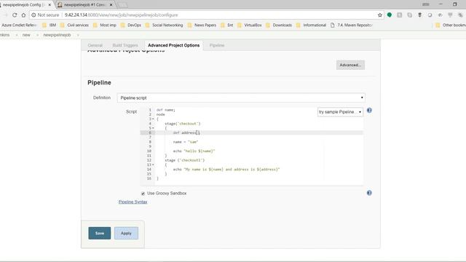Open the Civil services bookmarks folder
Viewport: 466px width, 262px height.
(x=74, y=25)
